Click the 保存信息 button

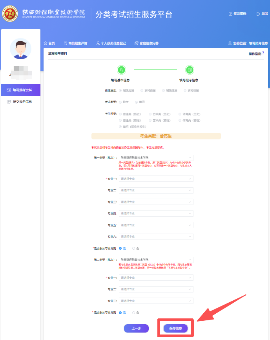pos(175,328)
